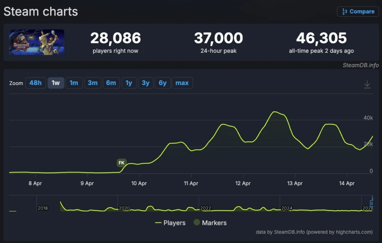Click the FK marker on the chart
The width and height of the screenshot is (382, 243).
[x=121, y=163]
